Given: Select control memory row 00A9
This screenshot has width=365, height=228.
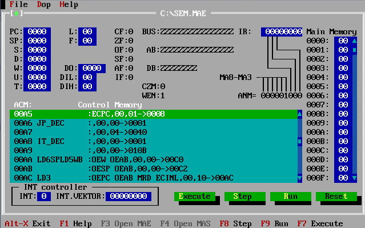Looking at the screenshot, I should coord(154,150).
